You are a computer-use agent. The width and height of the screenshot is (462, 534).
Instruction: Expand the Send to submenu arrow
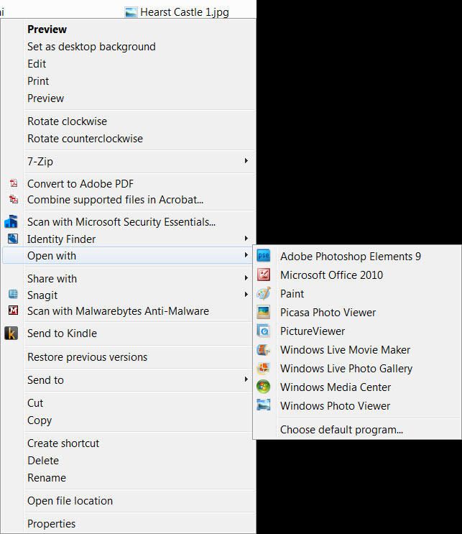click(246, 379)
